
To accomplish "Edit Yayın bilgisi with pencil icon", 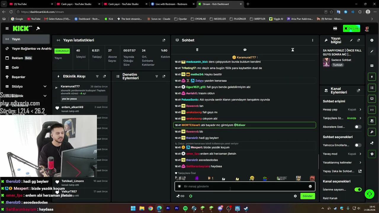I will pos(351,40).
